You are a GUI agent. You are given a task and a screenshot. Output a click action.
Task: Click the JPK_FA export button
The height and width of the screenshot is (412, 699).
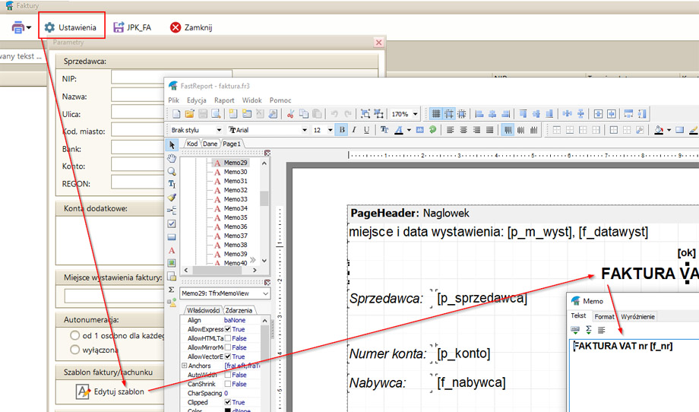[x=131, y=27]
